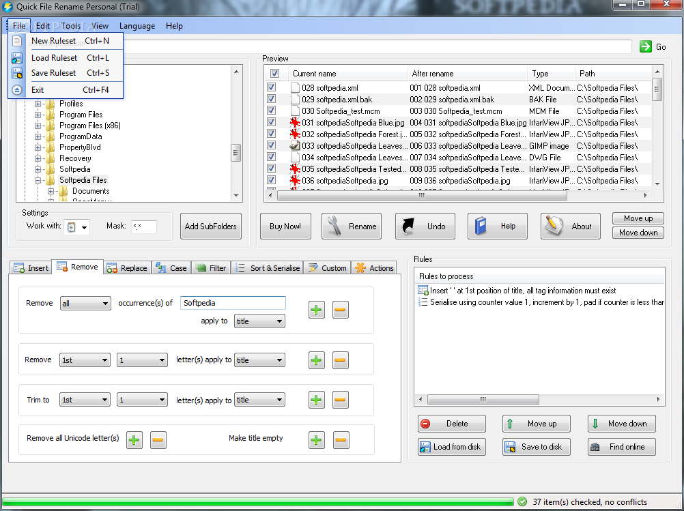Switch to the Replace tab

pos(128,268)
